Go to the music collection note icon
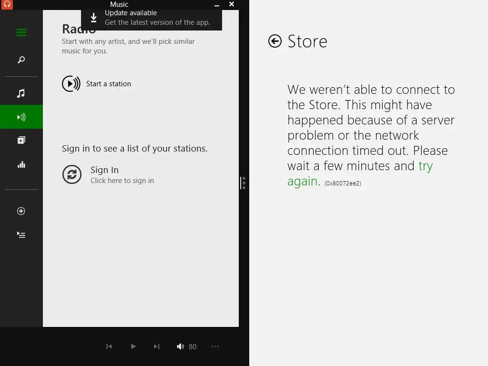This screenshot has height=366, width=488. [x=21, y=93]
